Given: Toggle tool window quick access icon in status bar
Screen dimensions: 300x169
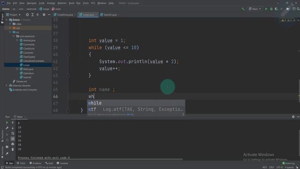Looking at the screenshot, I should point(2,167).
